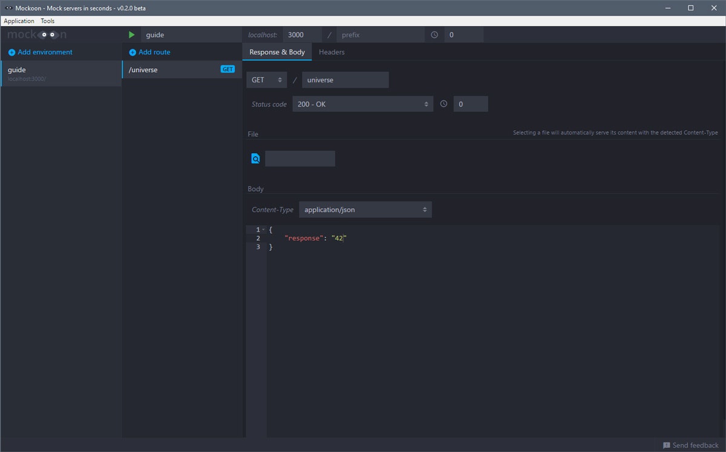This screenshot has width=726, height=452.
Task: Select the guide environment in sidebar
Action: [61, 73]
